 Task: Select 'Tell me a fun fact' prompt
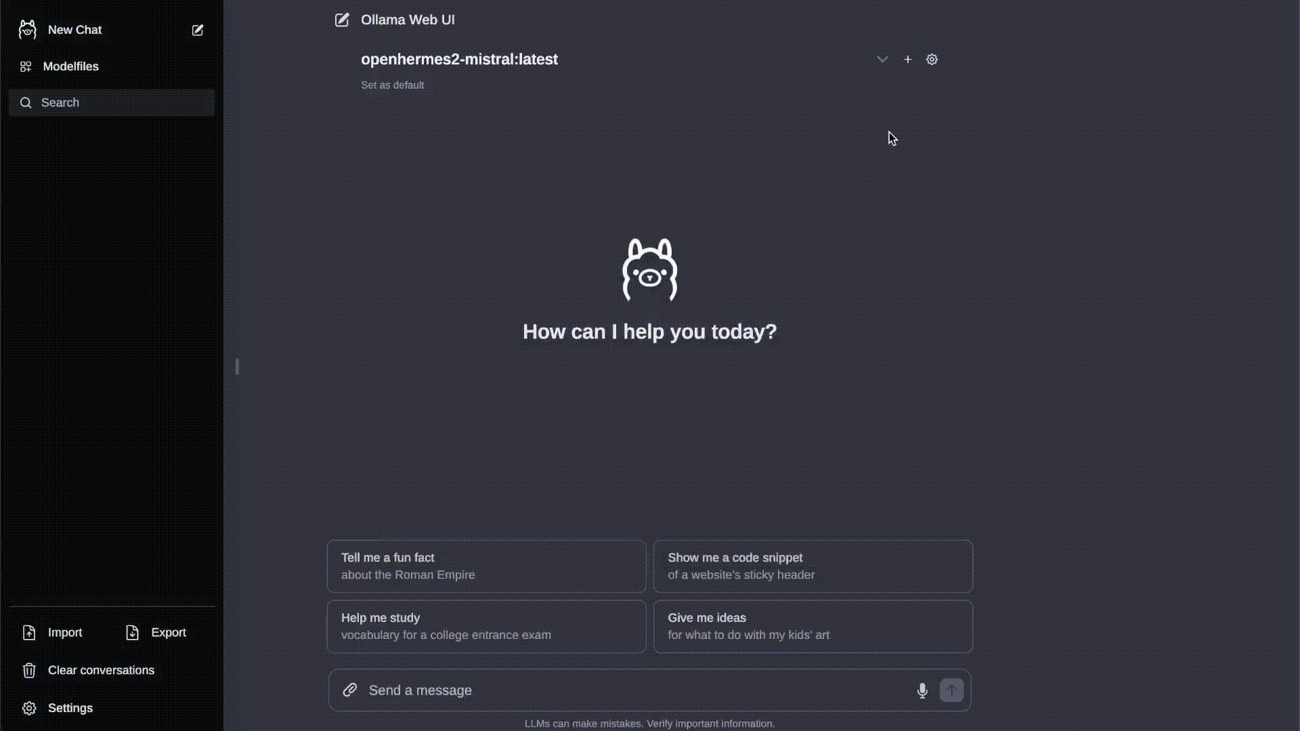pos(487,566)
